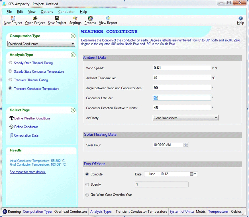Click the sine wave Define Conductor icon
This screenshot has width=249, height=217.
(11, 127)
